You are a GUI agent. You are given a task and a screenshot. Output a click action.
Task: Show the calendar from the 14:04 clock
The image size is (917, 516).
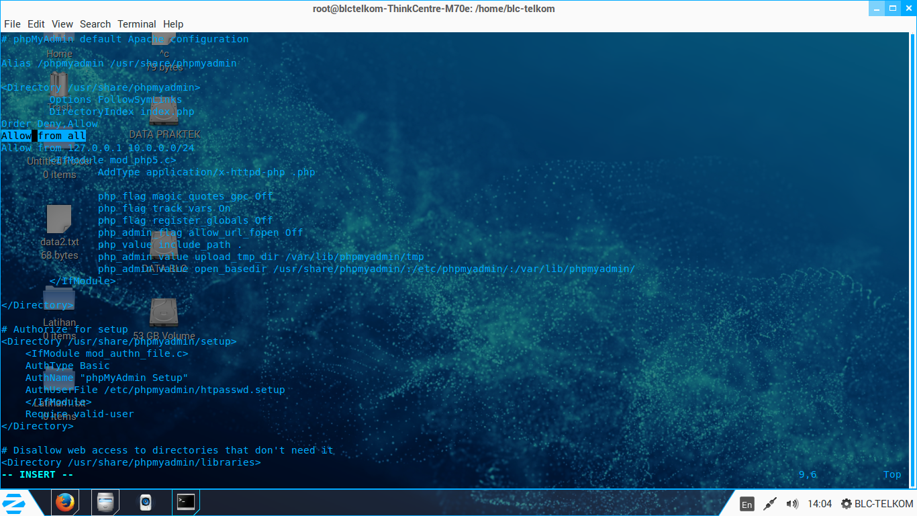pos(820,504)
